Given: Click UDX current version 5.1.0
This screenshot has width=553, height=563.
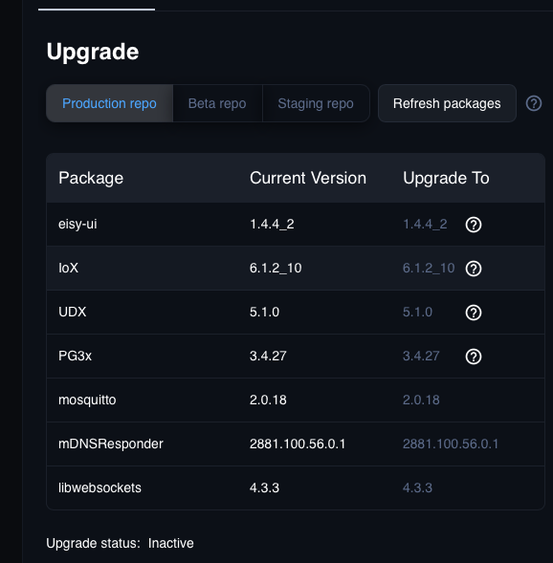Looking at the screenshot, I should (264, 312).
